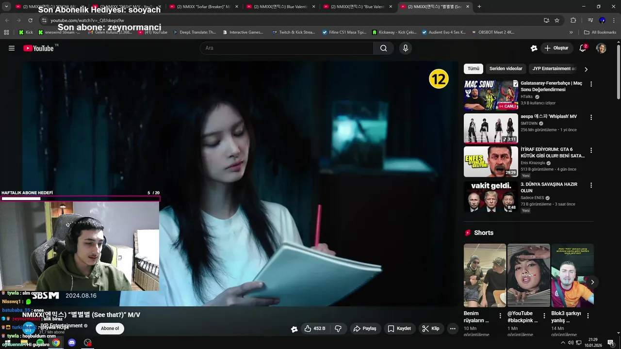
Task: Bookmark this page with star icon
Action: (x=557, y=20)
